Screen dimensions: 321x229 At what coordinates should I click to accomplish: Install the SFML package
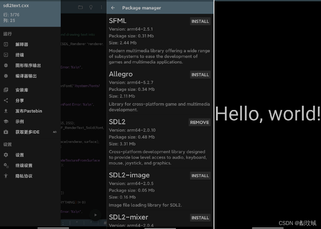tap(200, 21)
